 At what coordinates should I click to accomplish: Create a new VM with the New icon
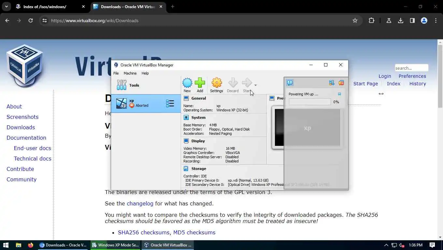[187, 83]
